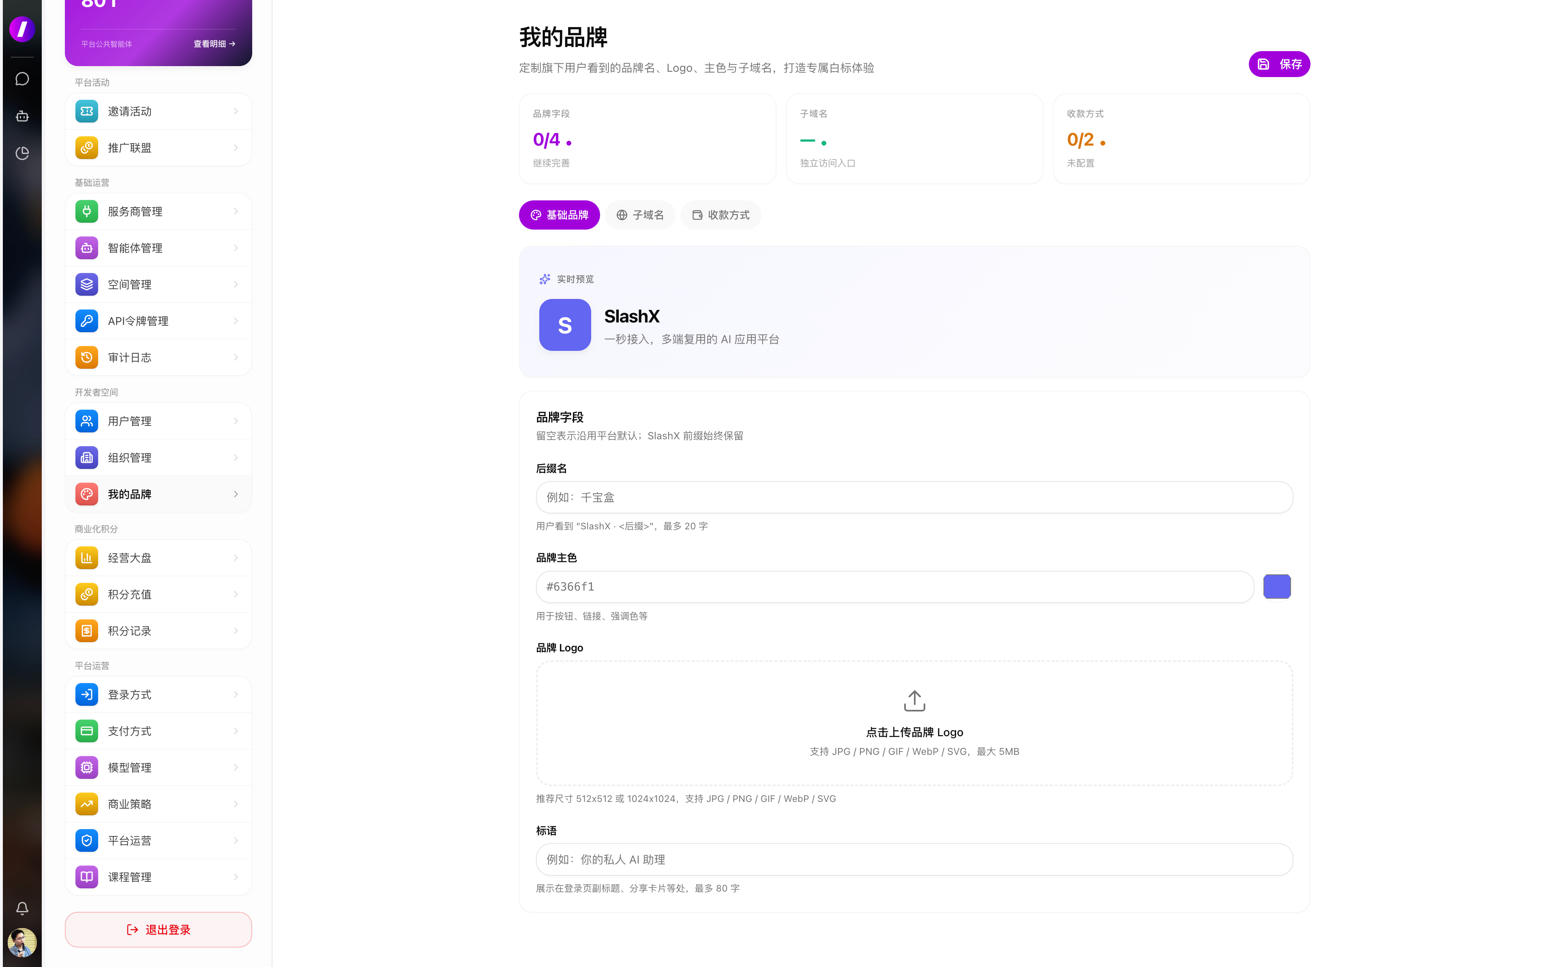This screenshot has width=1557, height=967.
Task: Expand the 邀请活动 row chevron
Action: click(236, 111)
